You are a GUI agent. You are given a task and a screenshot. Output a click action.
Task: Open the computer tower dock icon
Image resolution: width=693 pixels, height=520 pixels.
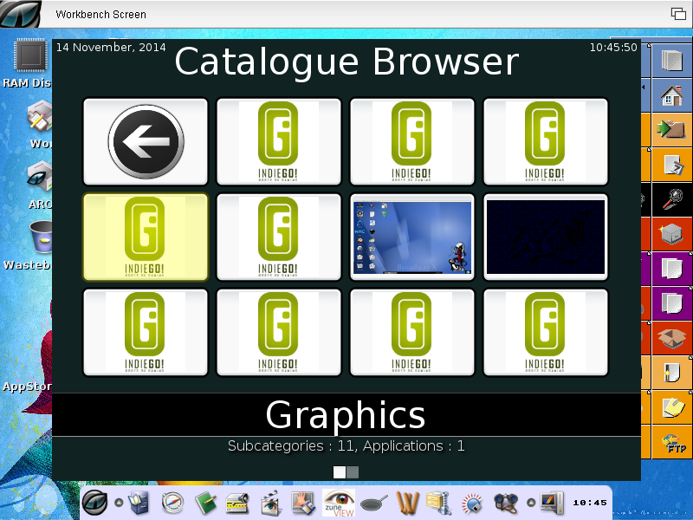click(552, 503)
